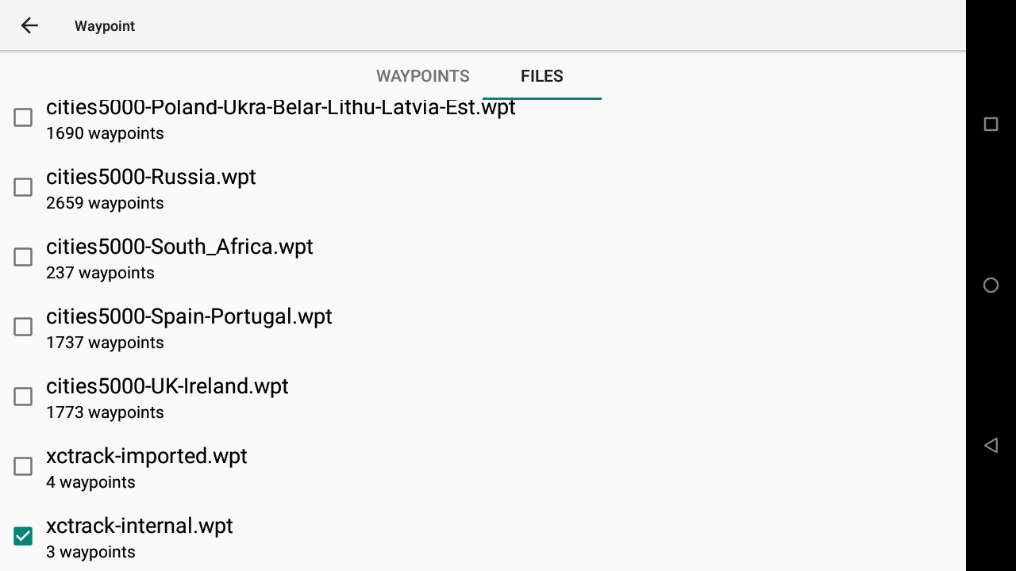
Task: Tap cities5000-Spain-Portugal.wpt file name
Action: pyautogui.click(x=189, y=316)
